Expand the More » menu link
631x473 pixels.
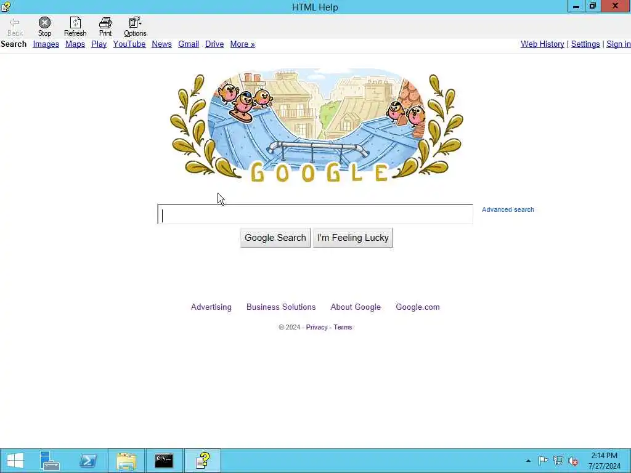click(x=243, y=44)
